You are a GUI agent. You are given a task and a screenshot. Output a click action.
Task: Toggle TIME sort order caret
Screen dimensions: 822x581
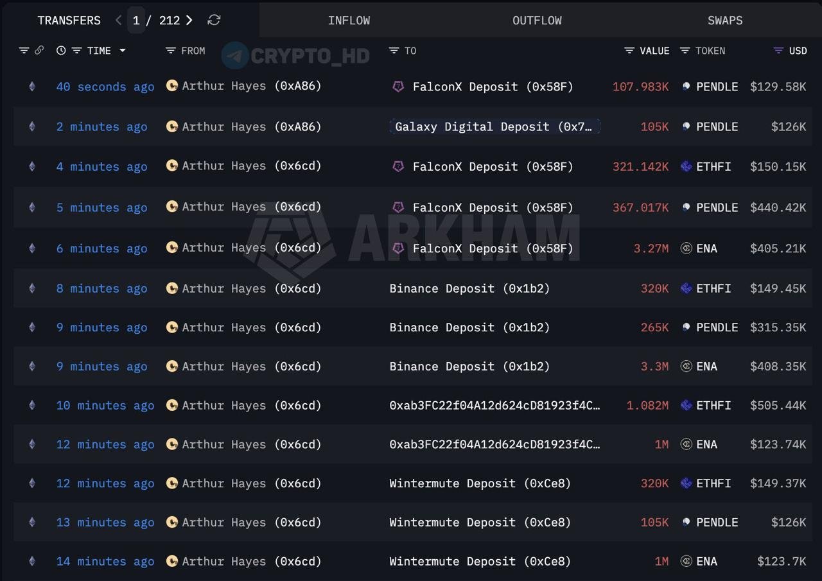pyautogui.click(x=122, y=50)
